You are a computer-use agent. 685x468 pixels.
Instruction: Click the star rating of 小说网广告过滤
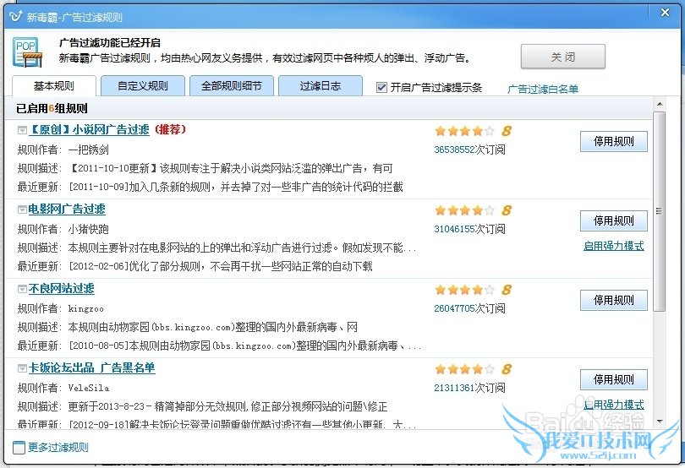465,131
